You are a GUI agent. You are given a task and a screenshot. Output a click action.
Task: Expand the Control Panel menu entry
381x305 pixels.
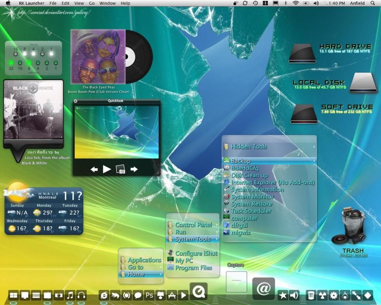(x=193, y=225)
